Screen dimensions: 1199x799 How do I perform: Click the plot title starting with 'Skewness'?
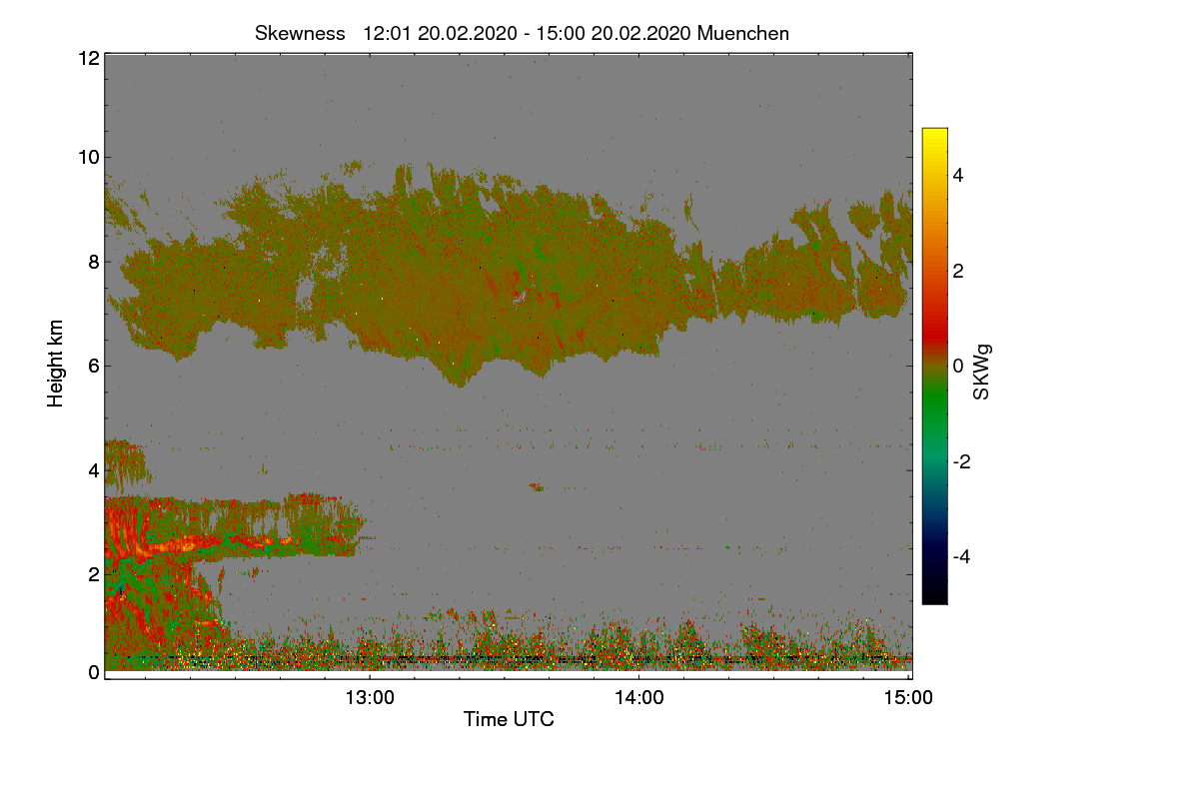click(x=522, y=33)
